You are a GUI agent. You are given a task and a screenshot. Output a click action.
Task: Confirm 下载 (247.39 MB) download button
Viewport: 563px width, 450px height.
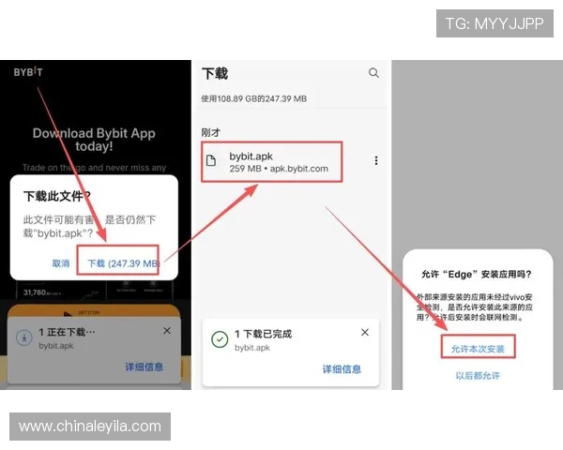click(123, 263)
